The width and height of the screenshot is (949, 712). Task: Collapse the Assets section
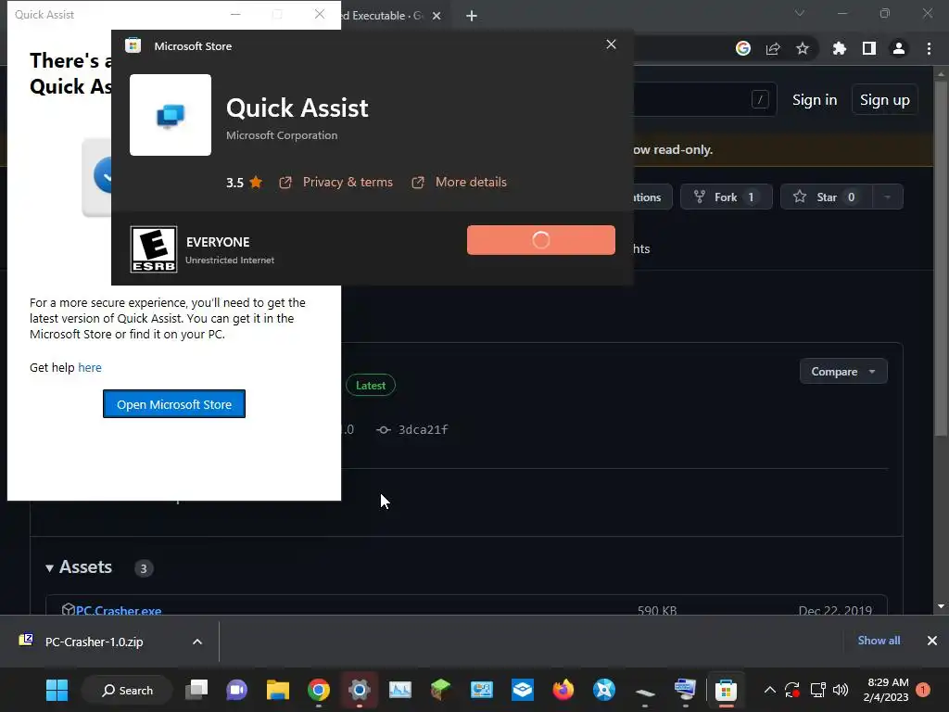tap(79, 567)
